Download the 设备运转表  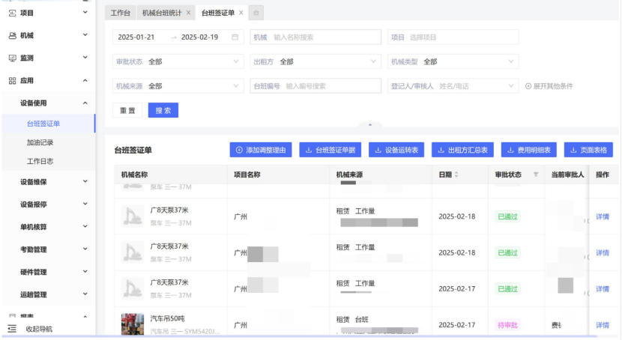[x=396, y=151]
